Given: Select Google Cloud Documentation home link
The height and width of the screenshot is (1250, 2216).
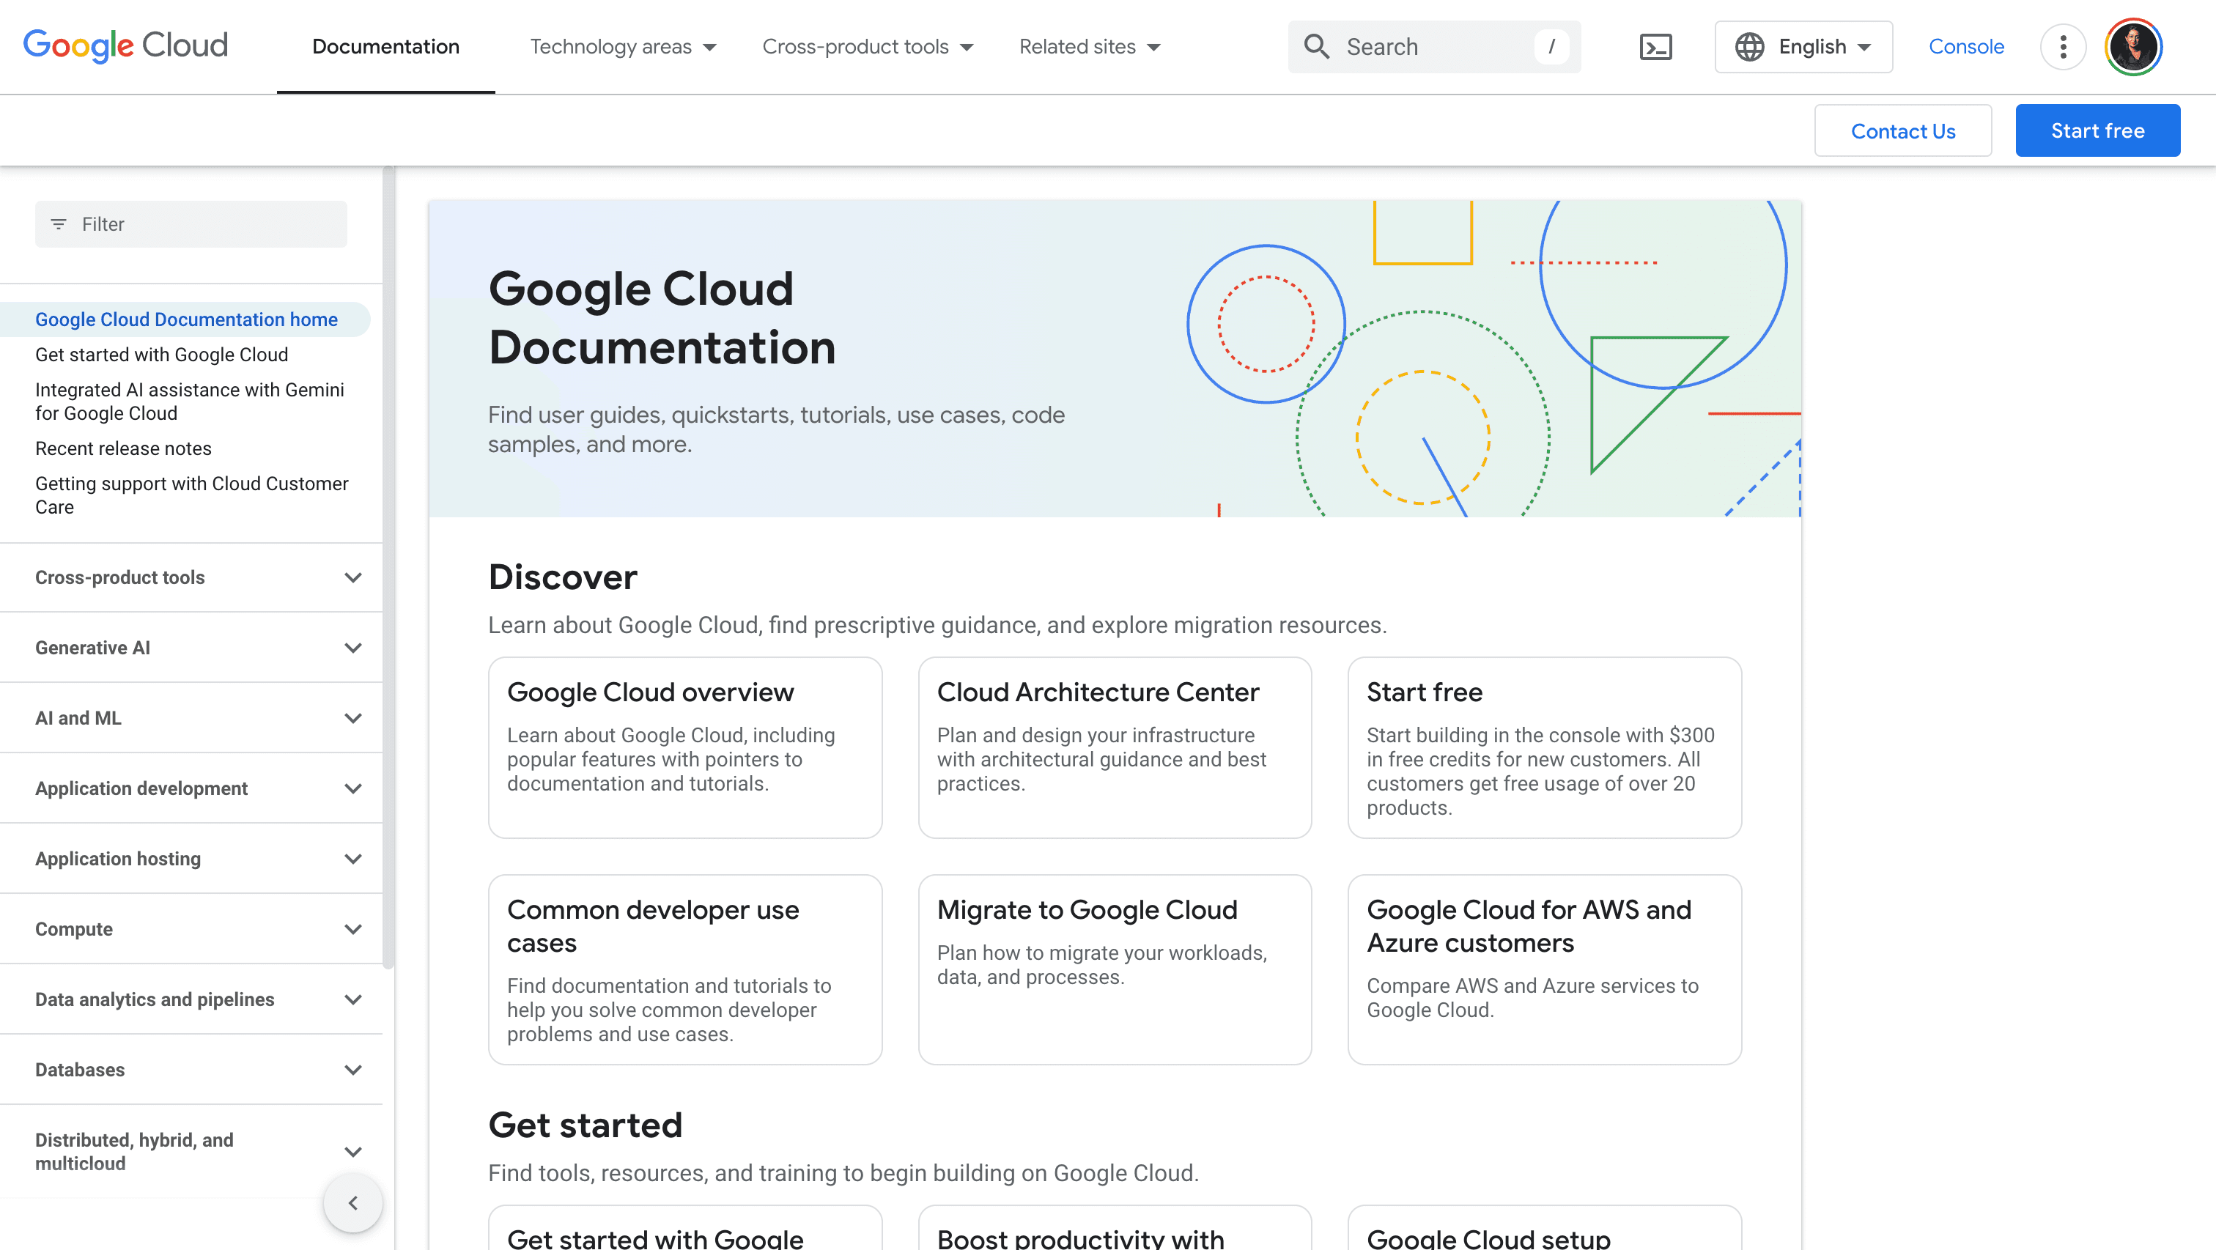Looking at the screenshot, I should tap(187, 319).
